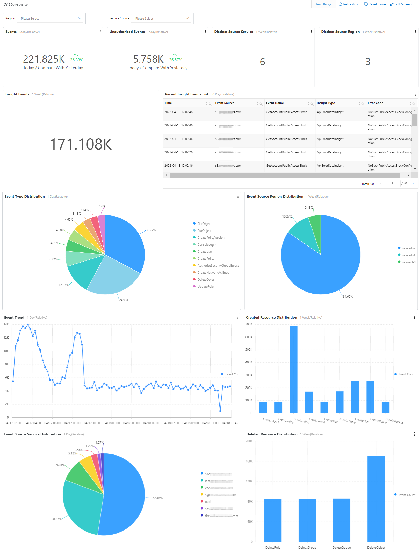
Task: Click the Full Screen icon
Action: tap(401, 4)
